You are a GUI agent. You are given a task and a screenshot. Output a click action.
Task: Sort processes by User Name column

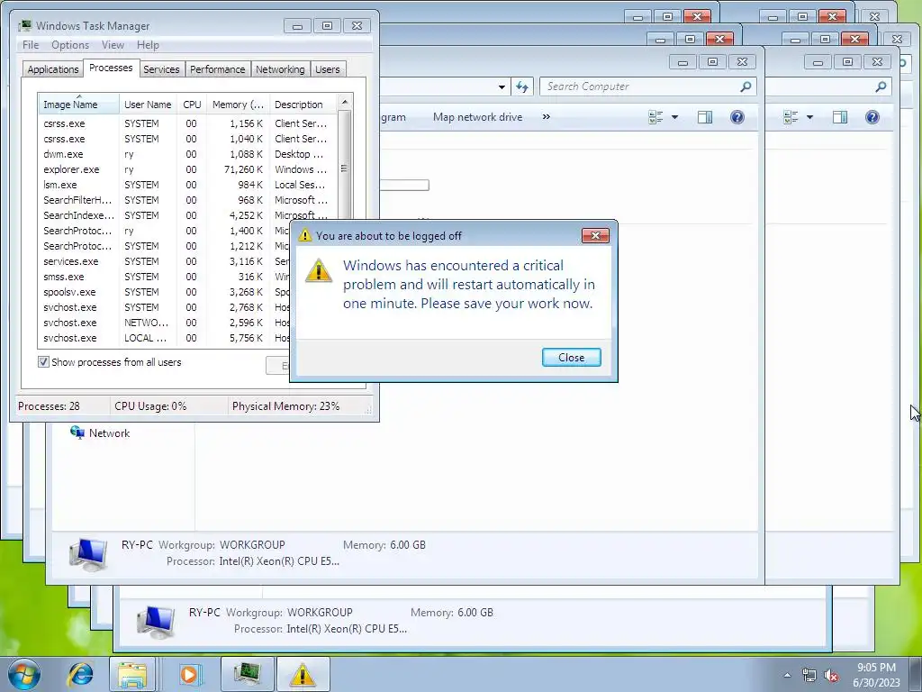[148, 105]
